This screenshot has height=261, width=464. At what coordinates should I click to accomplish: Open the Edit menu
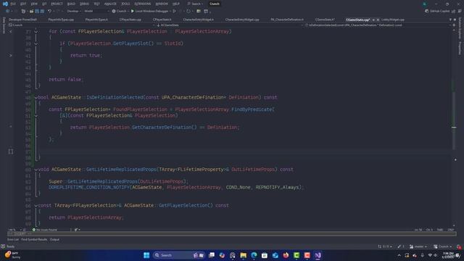(23, 4)
